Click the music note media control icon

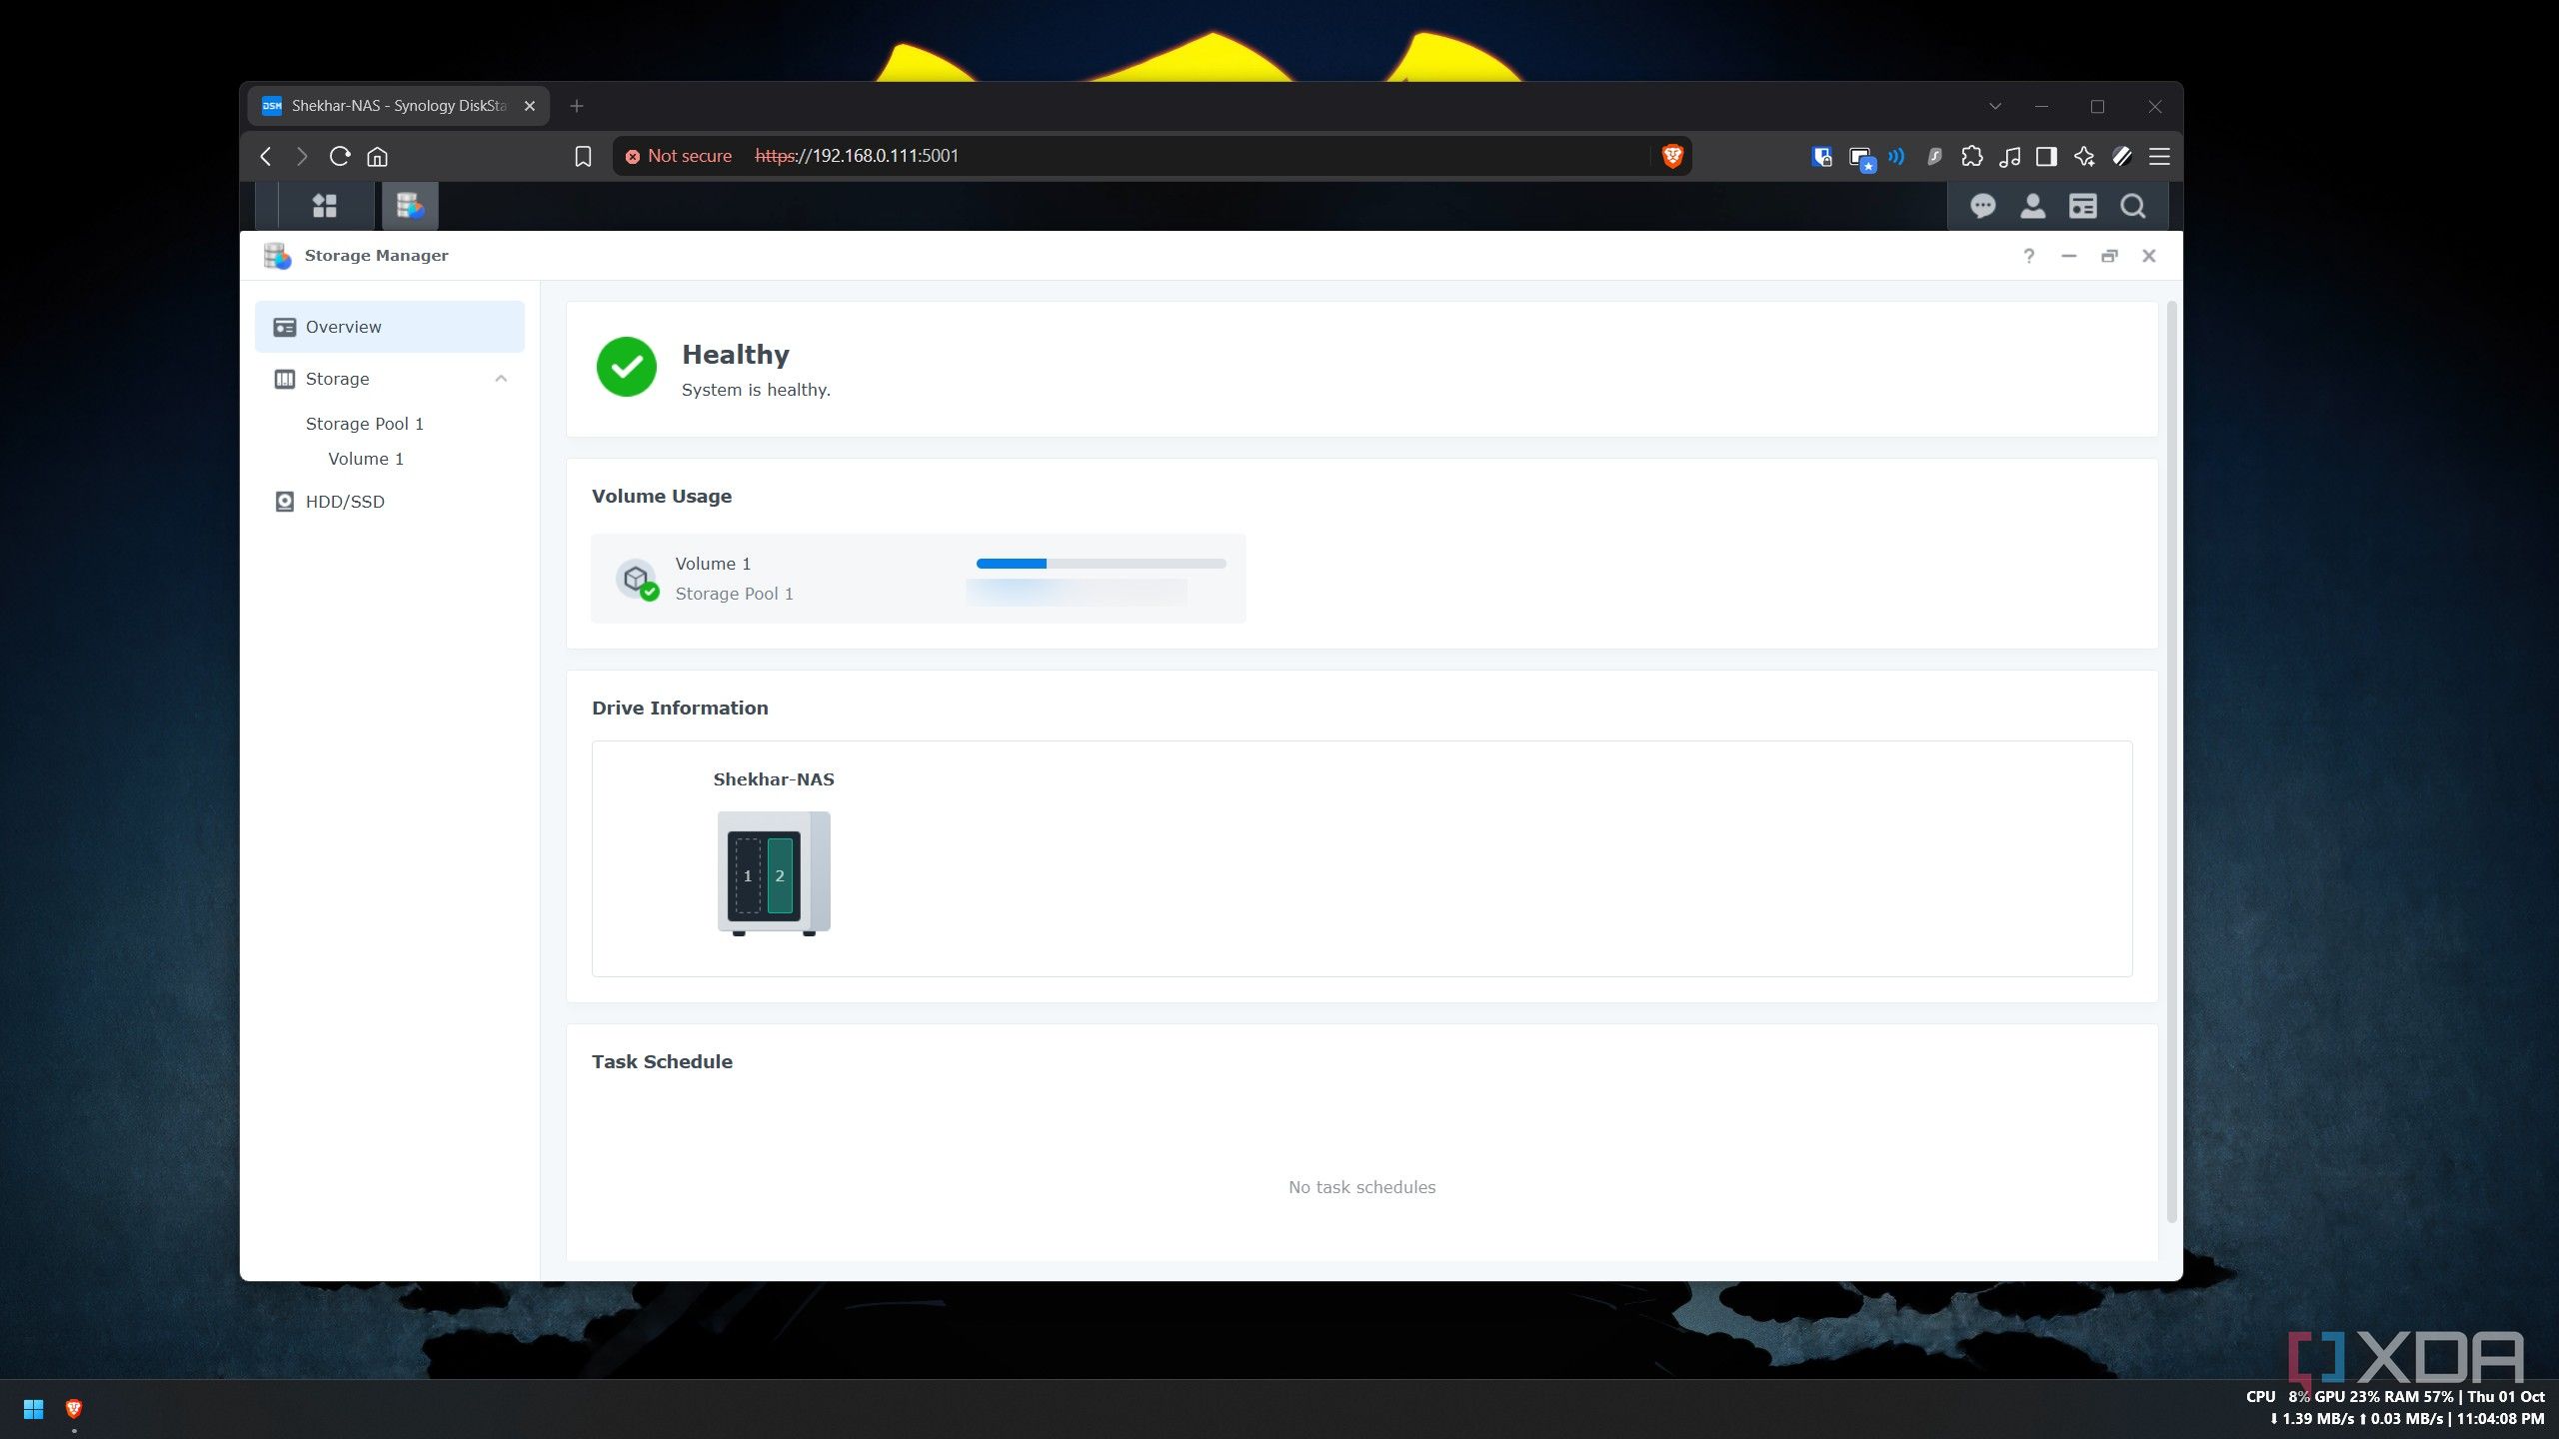2009,156
